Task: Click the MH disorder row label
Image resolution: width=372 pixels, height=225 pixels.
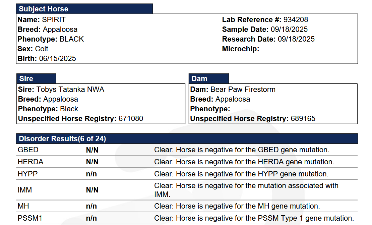Action: tap(23, 206)
